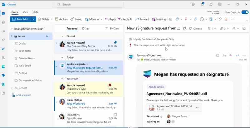Open More apps grid icon in rail

[3, 93]
